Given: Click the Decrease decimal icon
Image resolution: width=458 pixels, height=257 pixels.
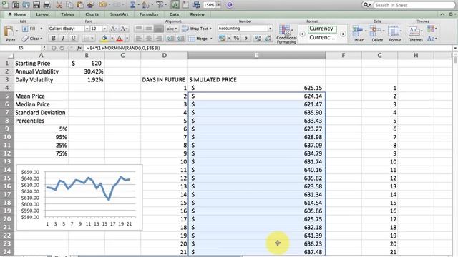Looking at the screenshot, I should (268, 38).
